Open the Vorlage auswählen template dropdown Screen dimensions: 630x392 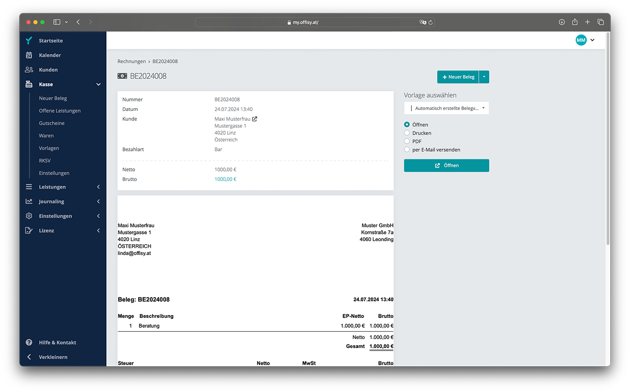point(446,108)
